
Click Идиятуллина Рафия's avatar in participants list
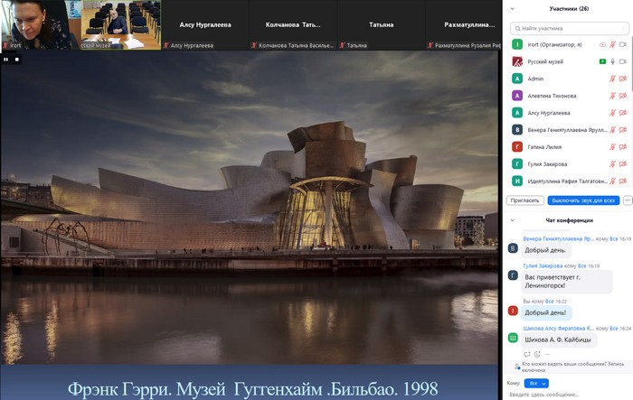coord(517,181)
